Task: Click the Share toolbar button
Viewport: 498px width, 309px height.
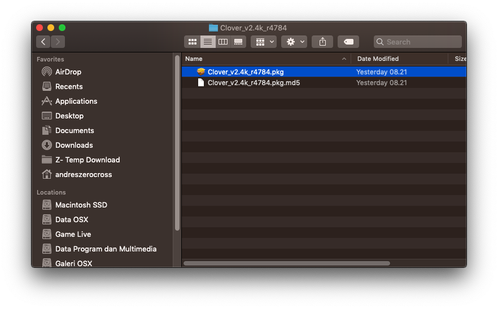Action: [322, 42]
